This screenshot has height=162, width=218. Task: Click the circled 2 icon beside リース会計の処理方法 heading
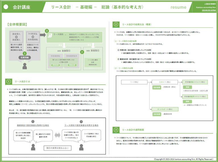tap(116, 25)
